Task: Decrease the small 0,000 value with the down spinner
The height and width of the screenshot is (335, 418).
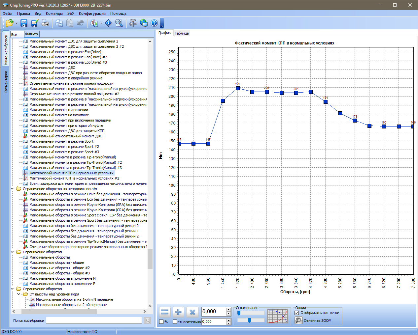Action: (229, 323)
